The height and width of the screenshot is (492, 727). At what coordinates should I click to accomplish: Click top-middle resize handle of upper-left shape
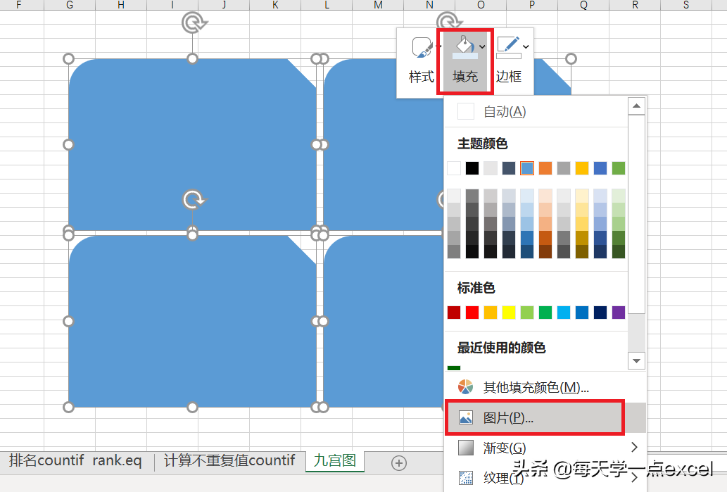click(192, 59)
